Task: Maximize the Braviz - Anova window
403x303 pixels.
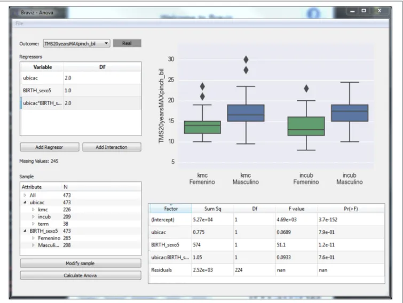Action: (364, 11)
